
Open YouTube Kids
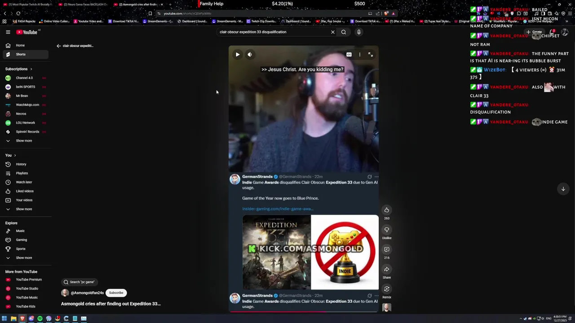coord(25,306)
